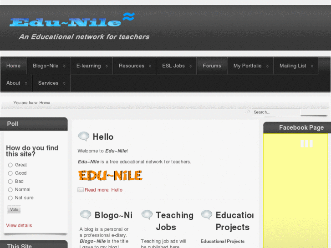Viewport: 331px width, 248px height.
Task: Select the Great poll option
Action: click(x=10, y=165)
